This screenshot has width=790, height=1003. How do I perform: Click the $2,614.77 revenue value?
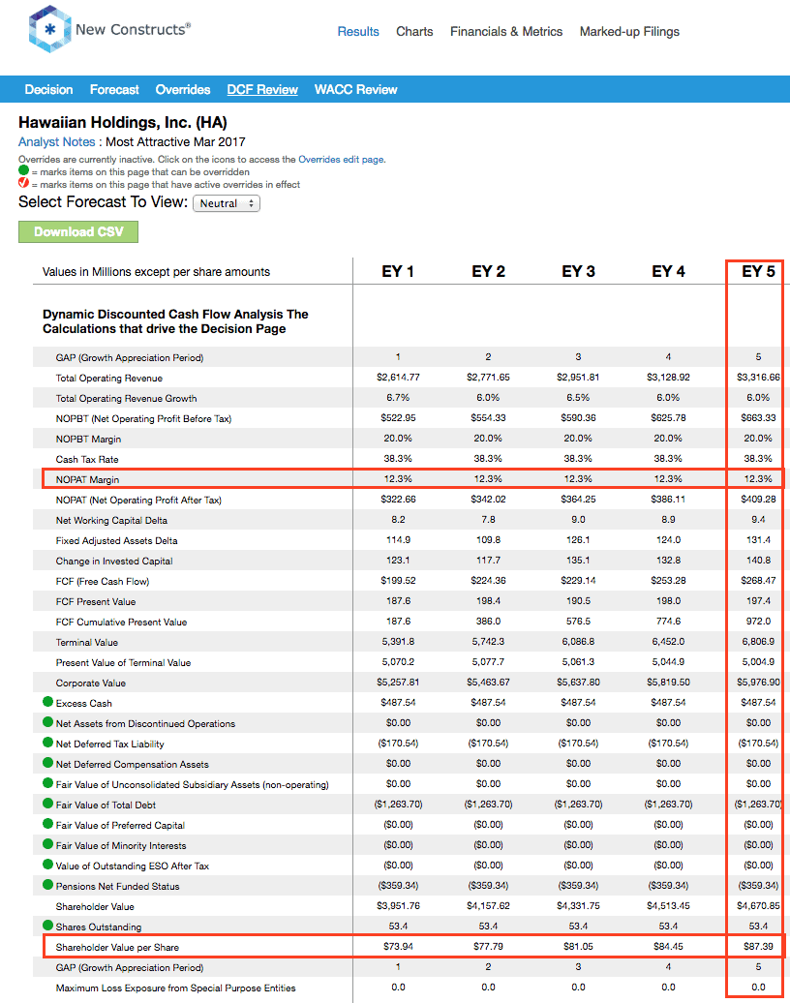pyautogui.click(x=398, y=377)
